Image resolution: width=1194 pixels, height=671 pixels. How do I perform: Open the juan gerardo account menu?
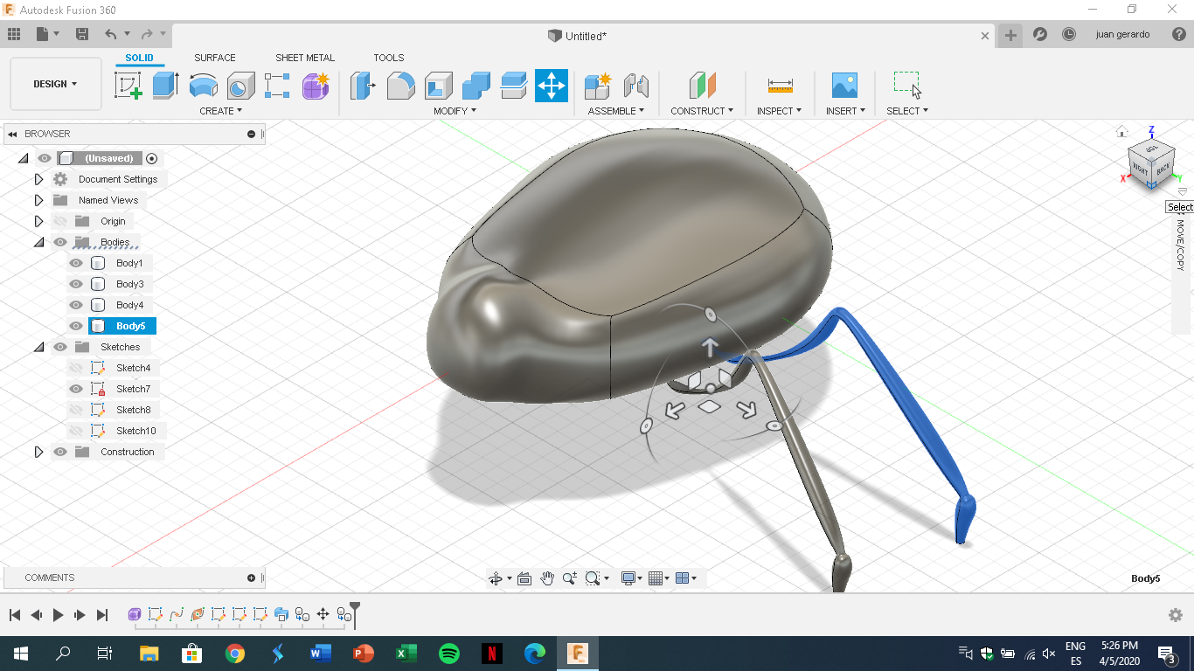1123,36
